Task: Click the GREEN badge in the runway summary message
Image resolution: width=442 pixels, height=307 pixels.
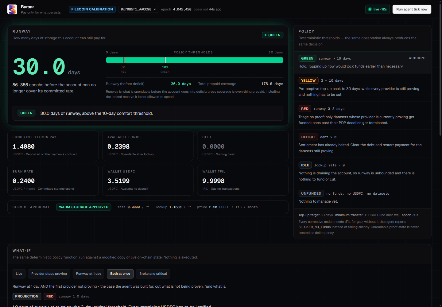Action: coord(26,113)
